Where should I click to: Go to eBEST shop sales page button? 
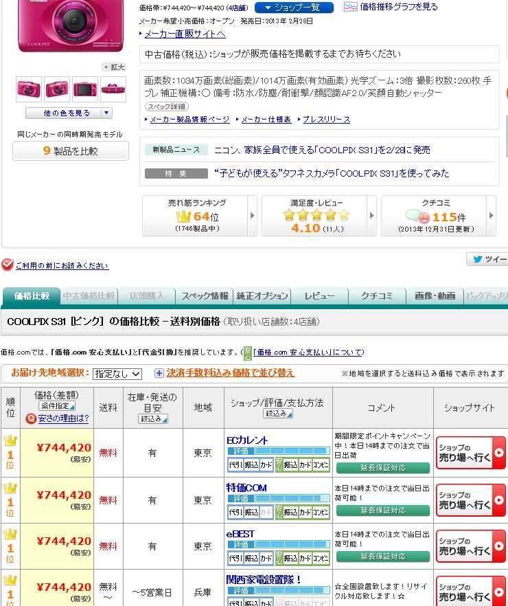[x=470, y=546]
